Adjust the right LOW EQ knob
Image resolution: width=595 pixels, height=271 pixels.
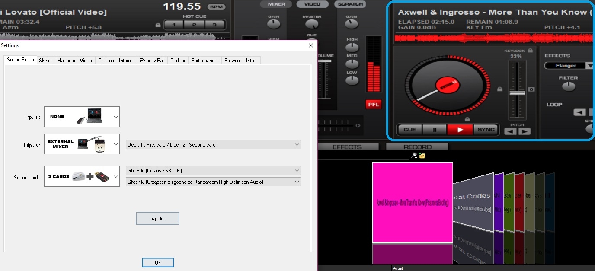tap(352, 80)
